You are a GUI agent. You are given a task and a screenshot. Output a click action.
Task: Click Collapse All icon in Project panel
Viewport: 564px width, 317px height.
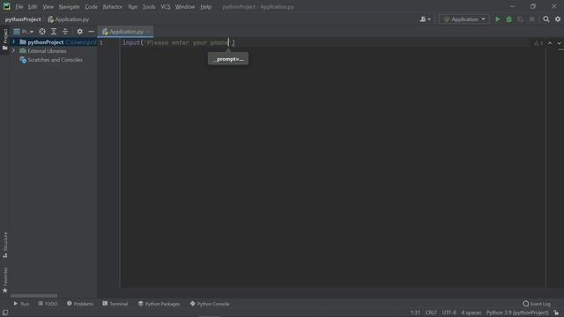click(x=65, y=32)
